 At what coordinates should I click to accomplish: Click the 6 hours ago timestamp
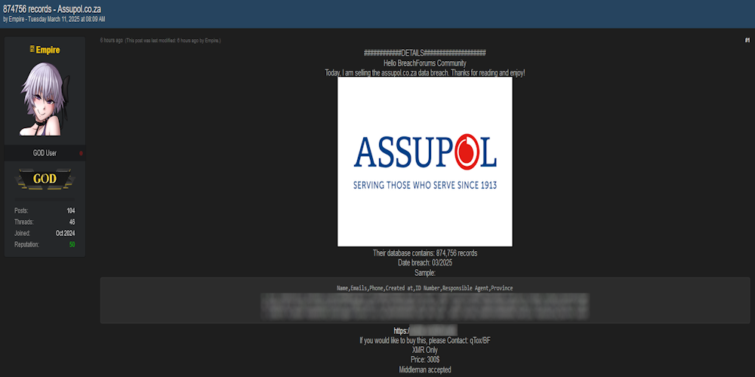(x=111, y=40)
